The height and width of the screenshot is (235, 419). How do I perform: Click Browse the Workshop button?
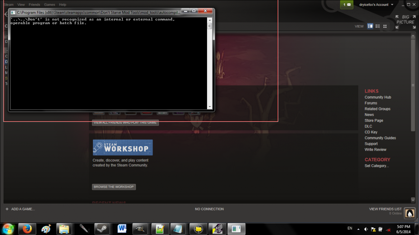click(x=114, y=187)
